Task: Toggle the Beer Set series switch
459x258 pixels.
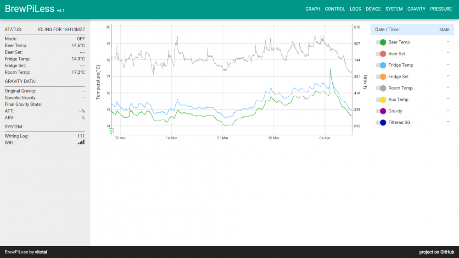Action: (381, 54)
